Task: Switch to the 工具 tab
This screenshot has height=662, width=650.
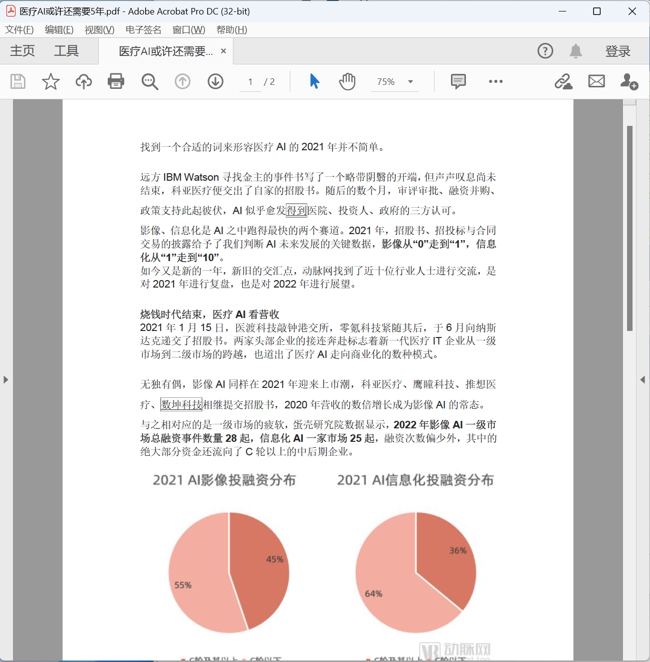Action: coord(66,51)
